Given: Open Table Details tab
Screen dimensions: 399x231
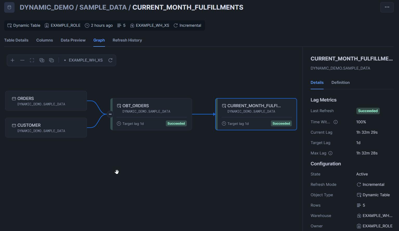Looking at the screenshot, I should (16, 40).
